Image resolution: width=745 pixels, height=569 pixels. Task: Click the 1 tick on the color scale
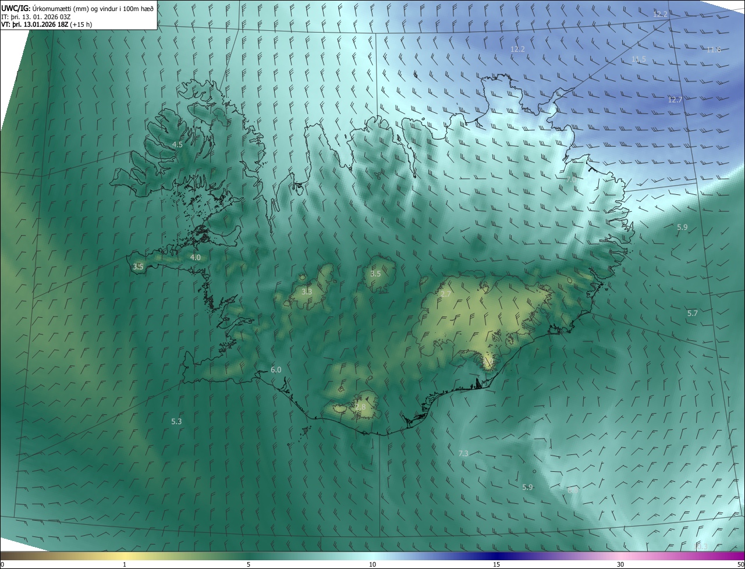(x=125, y=564)
